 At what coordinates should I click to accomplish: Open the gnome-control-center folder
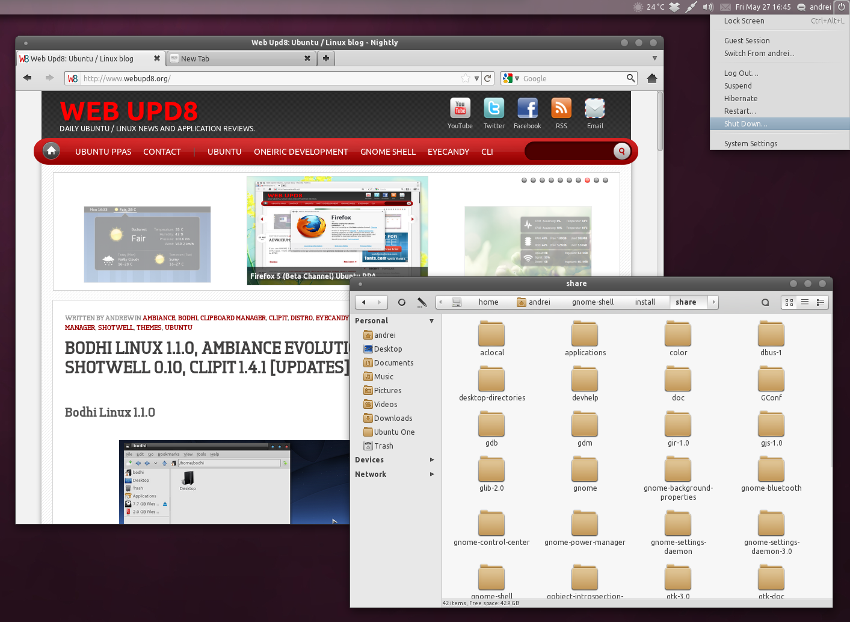click(x=491, y=529)
